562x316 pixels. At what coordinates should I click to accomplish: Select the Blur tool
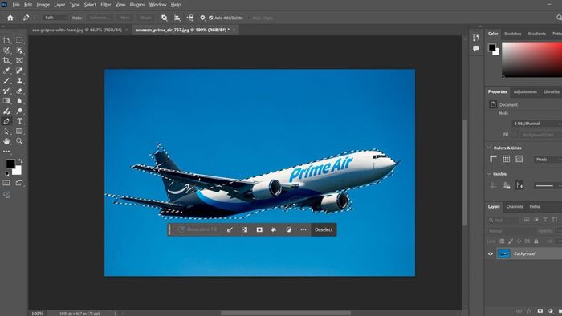pyautogui.click(x=19, y=101)
